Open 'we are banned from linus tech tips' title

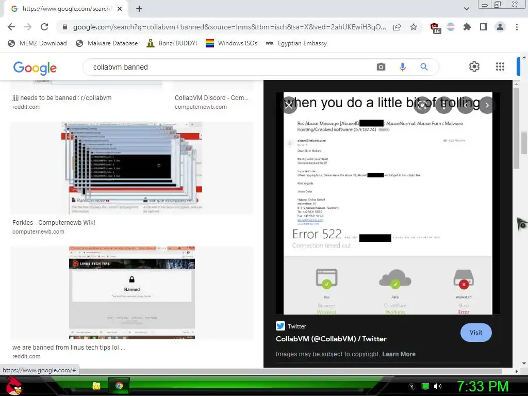coord(69,347)
